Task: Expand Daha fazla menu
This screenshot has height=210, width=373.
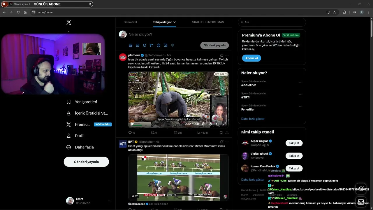Action: coord(80,147)
